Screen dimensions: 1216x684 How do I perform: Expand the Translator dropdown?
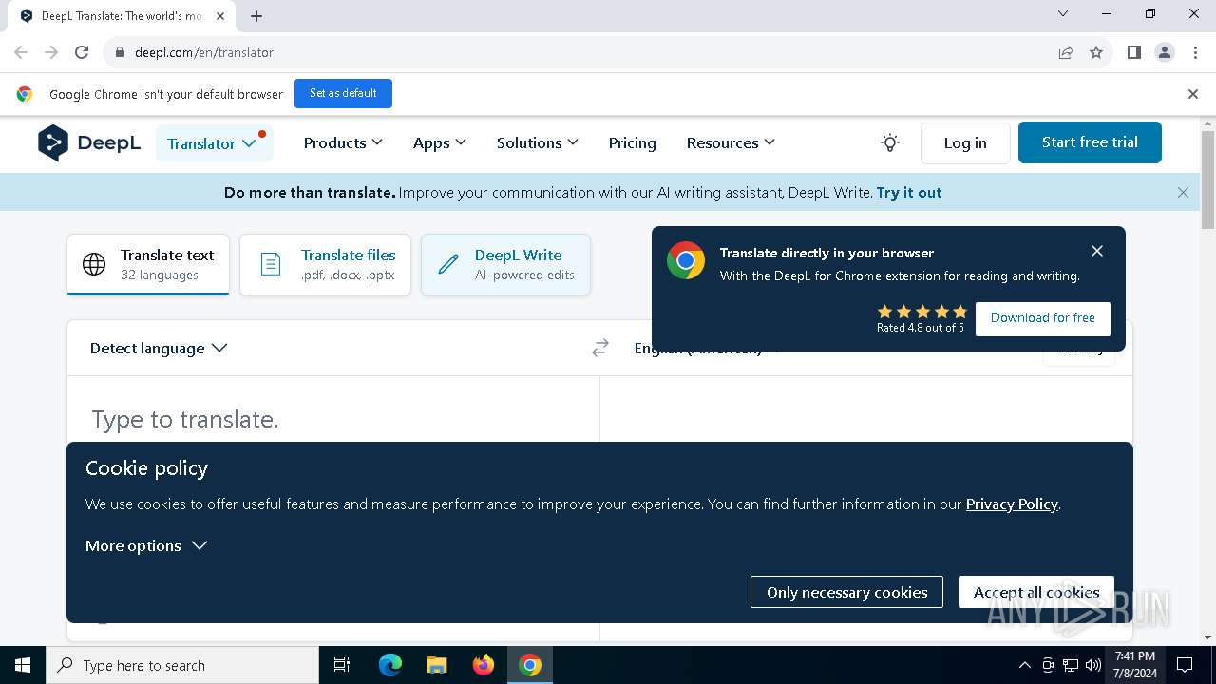214,143
